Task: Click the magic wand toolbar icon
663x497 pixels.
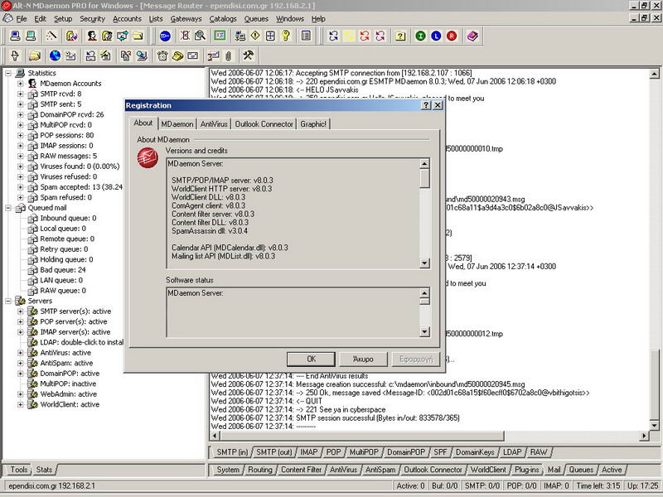Action: pyautogui.click(x=51, y=36)
